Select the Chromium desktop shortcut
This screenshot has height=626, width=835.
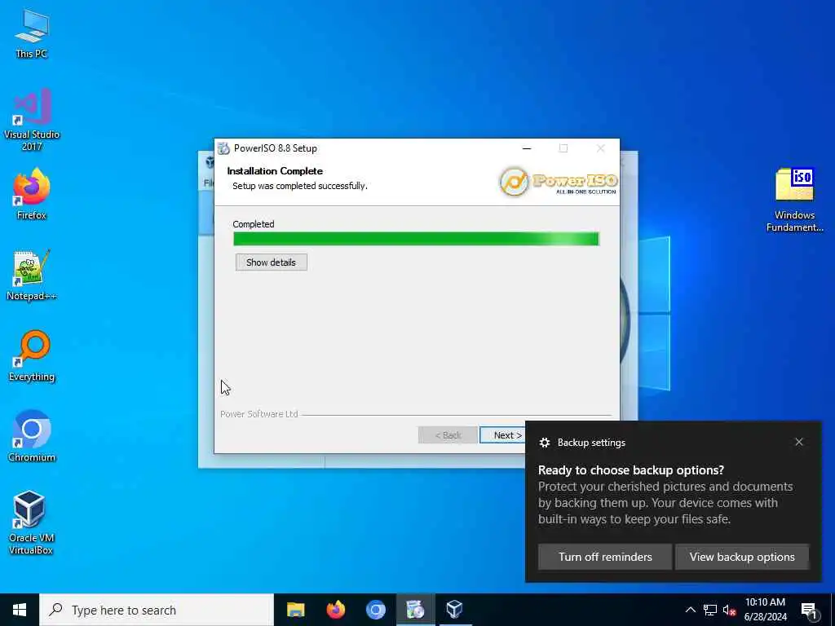coord(32,435)
